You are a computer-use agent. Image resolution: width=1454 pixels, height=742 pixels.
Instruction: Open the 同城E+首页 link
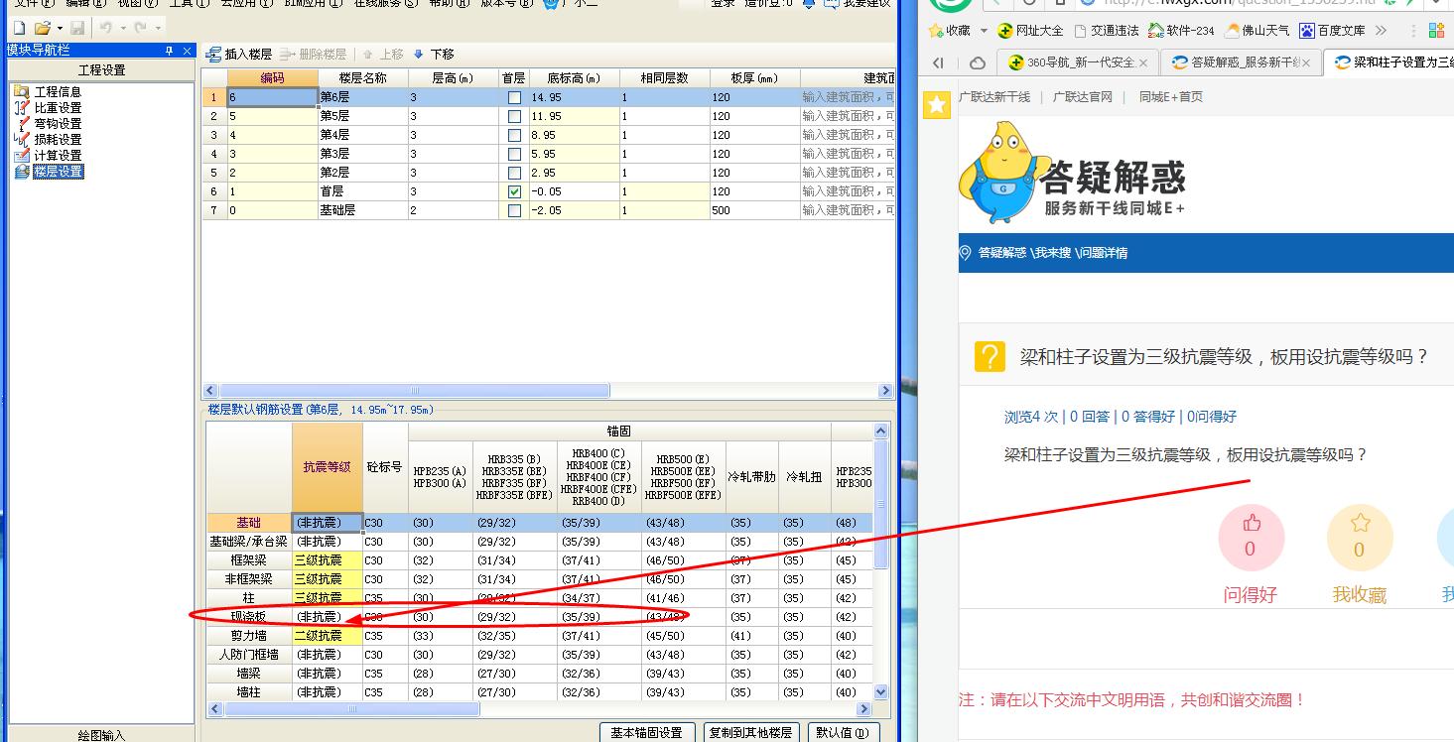[1171, 96]
